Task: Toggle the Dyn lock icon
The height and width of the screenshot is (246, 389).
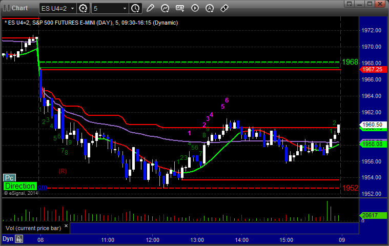Action: pos(19,239)
